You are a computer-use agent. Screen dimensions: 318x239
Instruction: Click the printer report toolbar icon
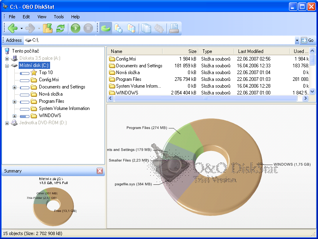click(174, 28)
